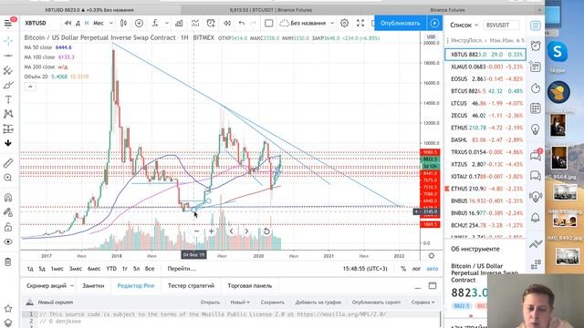This screenshot has height=328, width=584.
Task: Open the candlestick chart style selector
Action: point(123,24)
